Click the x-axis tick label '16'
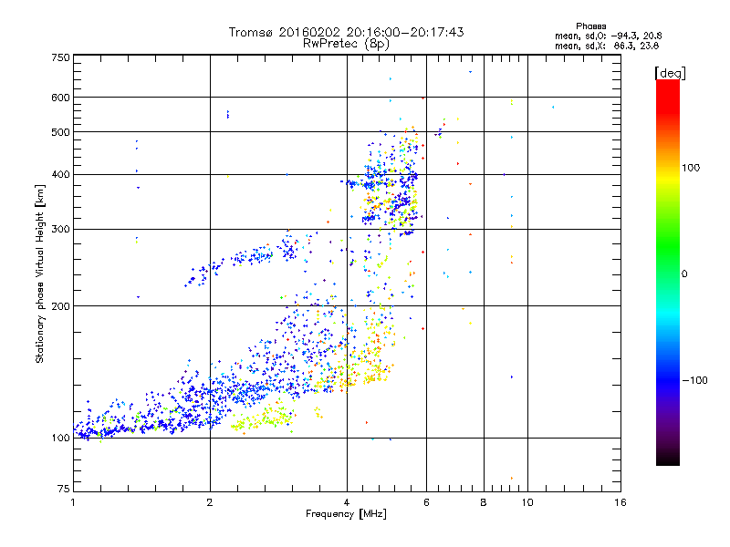Screen dimensions: 730x547 (x=620, y=502)
